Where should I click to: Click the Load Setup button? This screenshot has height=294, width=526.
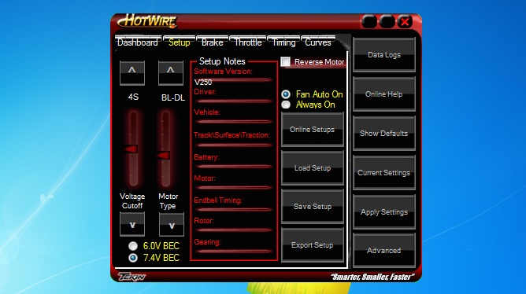click(313, 167)
